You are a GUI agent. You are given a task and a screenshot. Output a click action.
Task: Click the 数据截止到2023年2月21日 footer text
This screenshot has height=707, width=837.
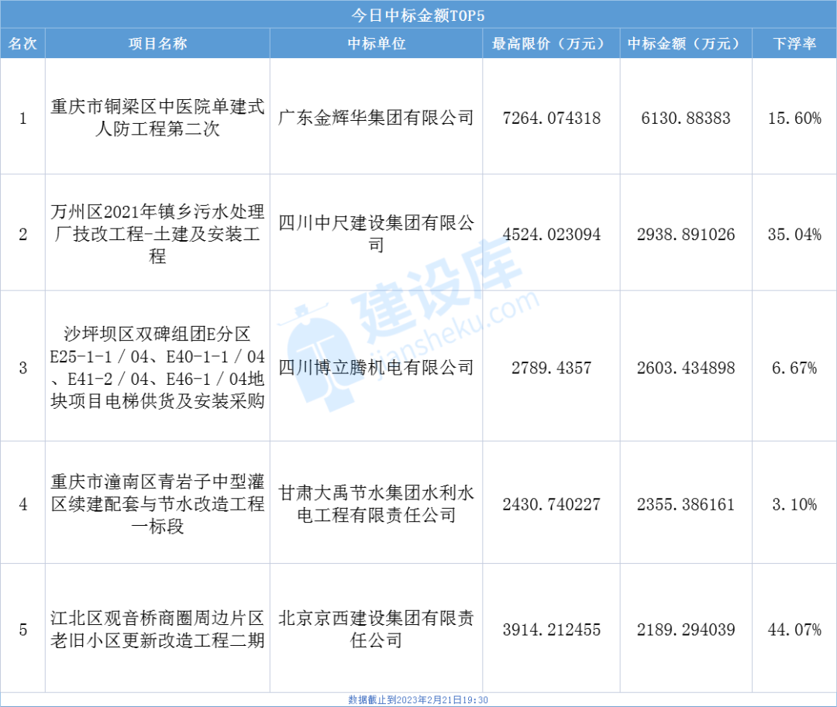pos(418,699)
